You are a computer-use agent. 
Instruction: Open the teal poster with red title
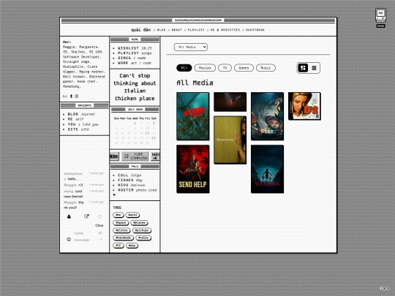(193, 116)
